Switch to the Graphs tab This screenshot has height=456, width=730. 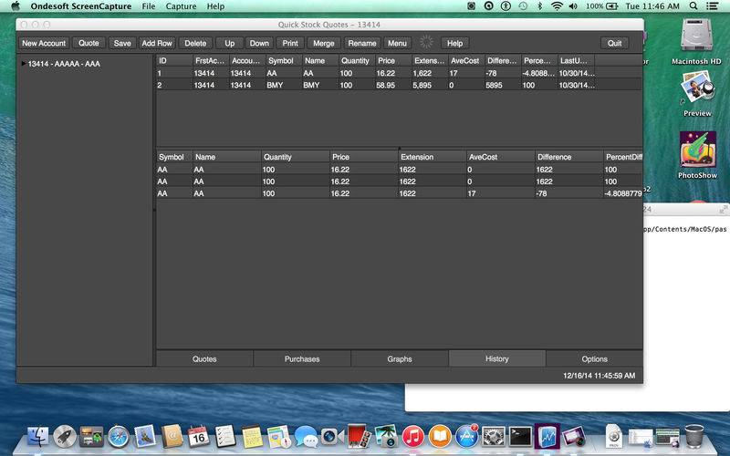[400, 359]
